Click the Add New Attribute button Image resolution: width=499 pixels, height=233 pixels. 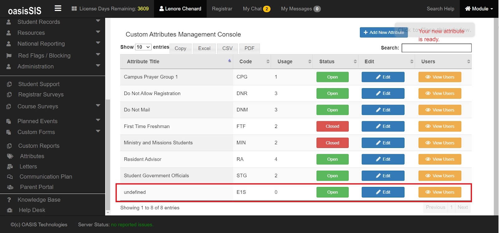384,32
